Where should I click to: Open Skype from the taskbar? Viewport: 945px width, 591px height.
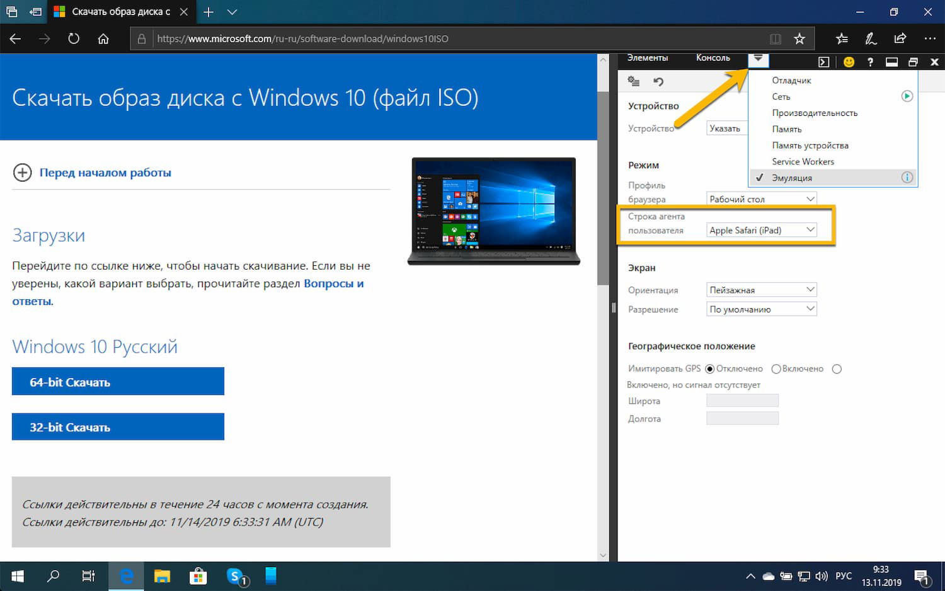pos(234,575)
